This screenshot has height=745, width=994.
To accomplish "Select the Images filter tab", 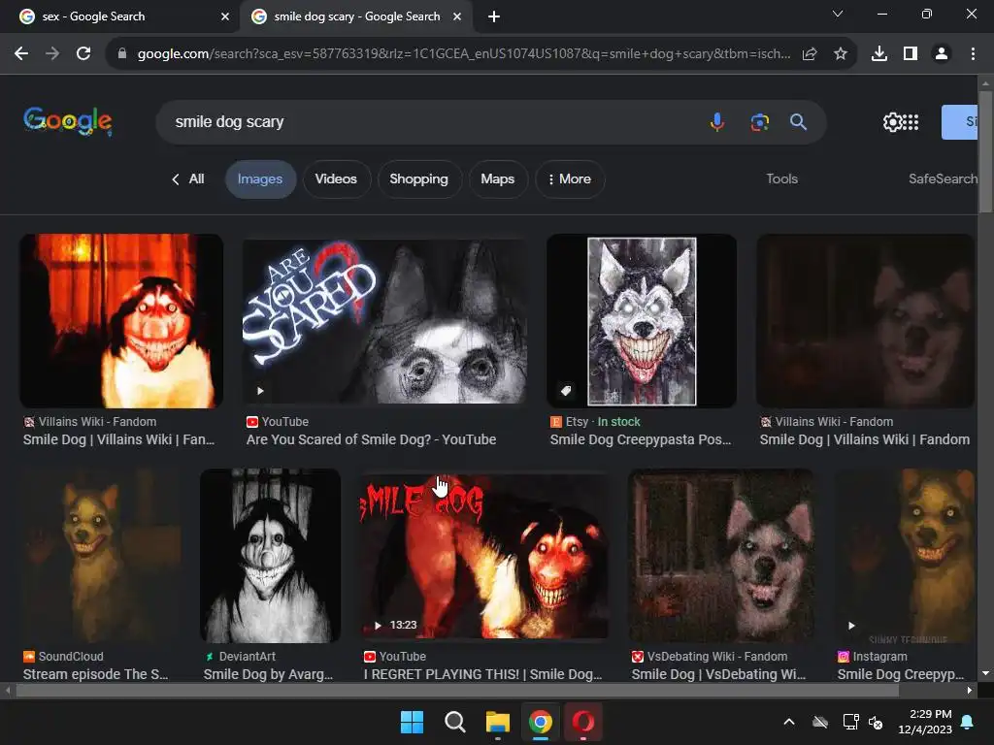I will tap(260, 179).
